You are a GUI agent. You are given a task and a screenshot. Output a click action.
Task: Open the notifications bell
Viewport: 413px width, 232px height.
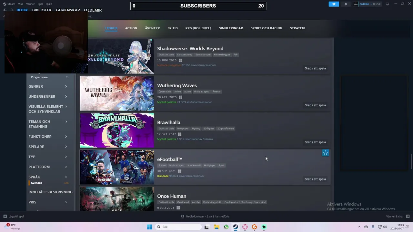pos(346,4)
